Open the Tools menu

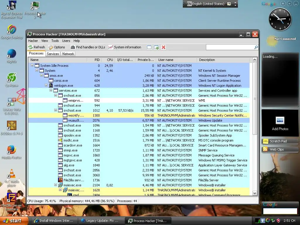pyautogui.click(x=55, y=41)
